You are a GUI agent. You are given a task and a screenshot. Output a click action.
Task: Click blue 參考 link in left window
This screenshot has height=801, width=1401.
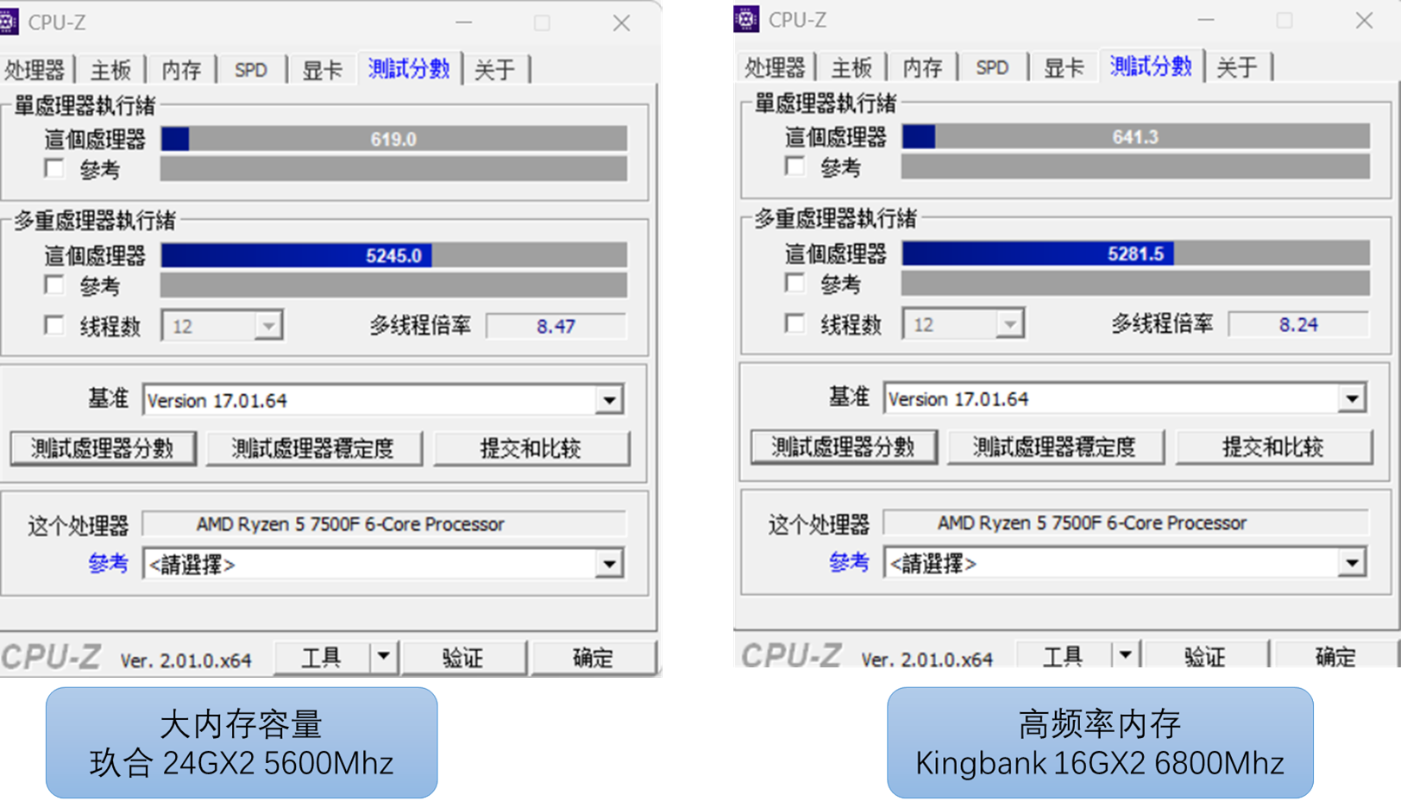[109, 563]
